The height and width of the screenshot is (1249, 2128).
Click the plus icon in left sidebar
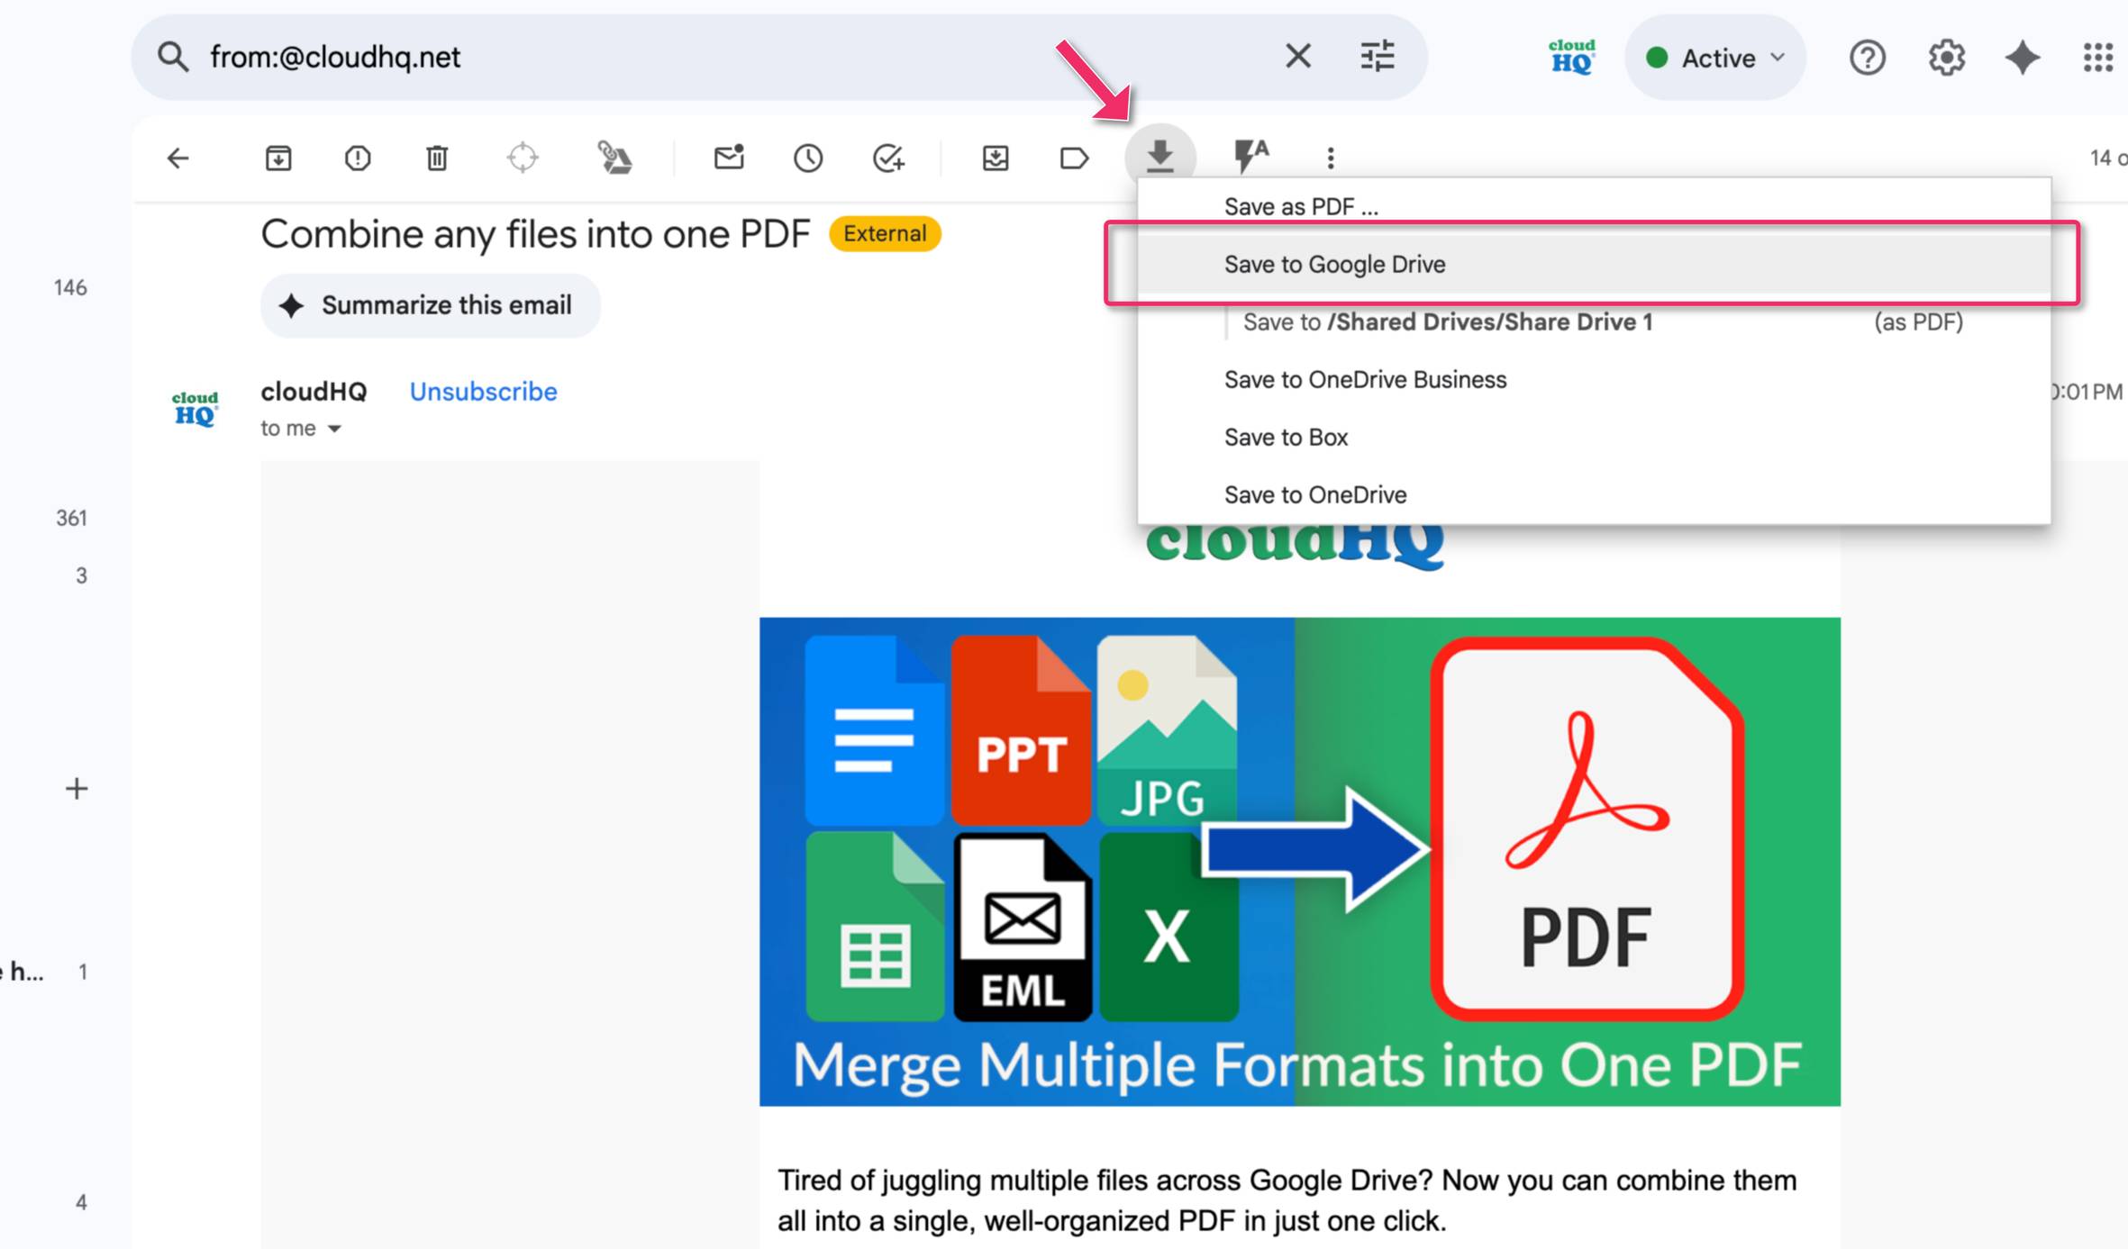click(x=77, y=789)
